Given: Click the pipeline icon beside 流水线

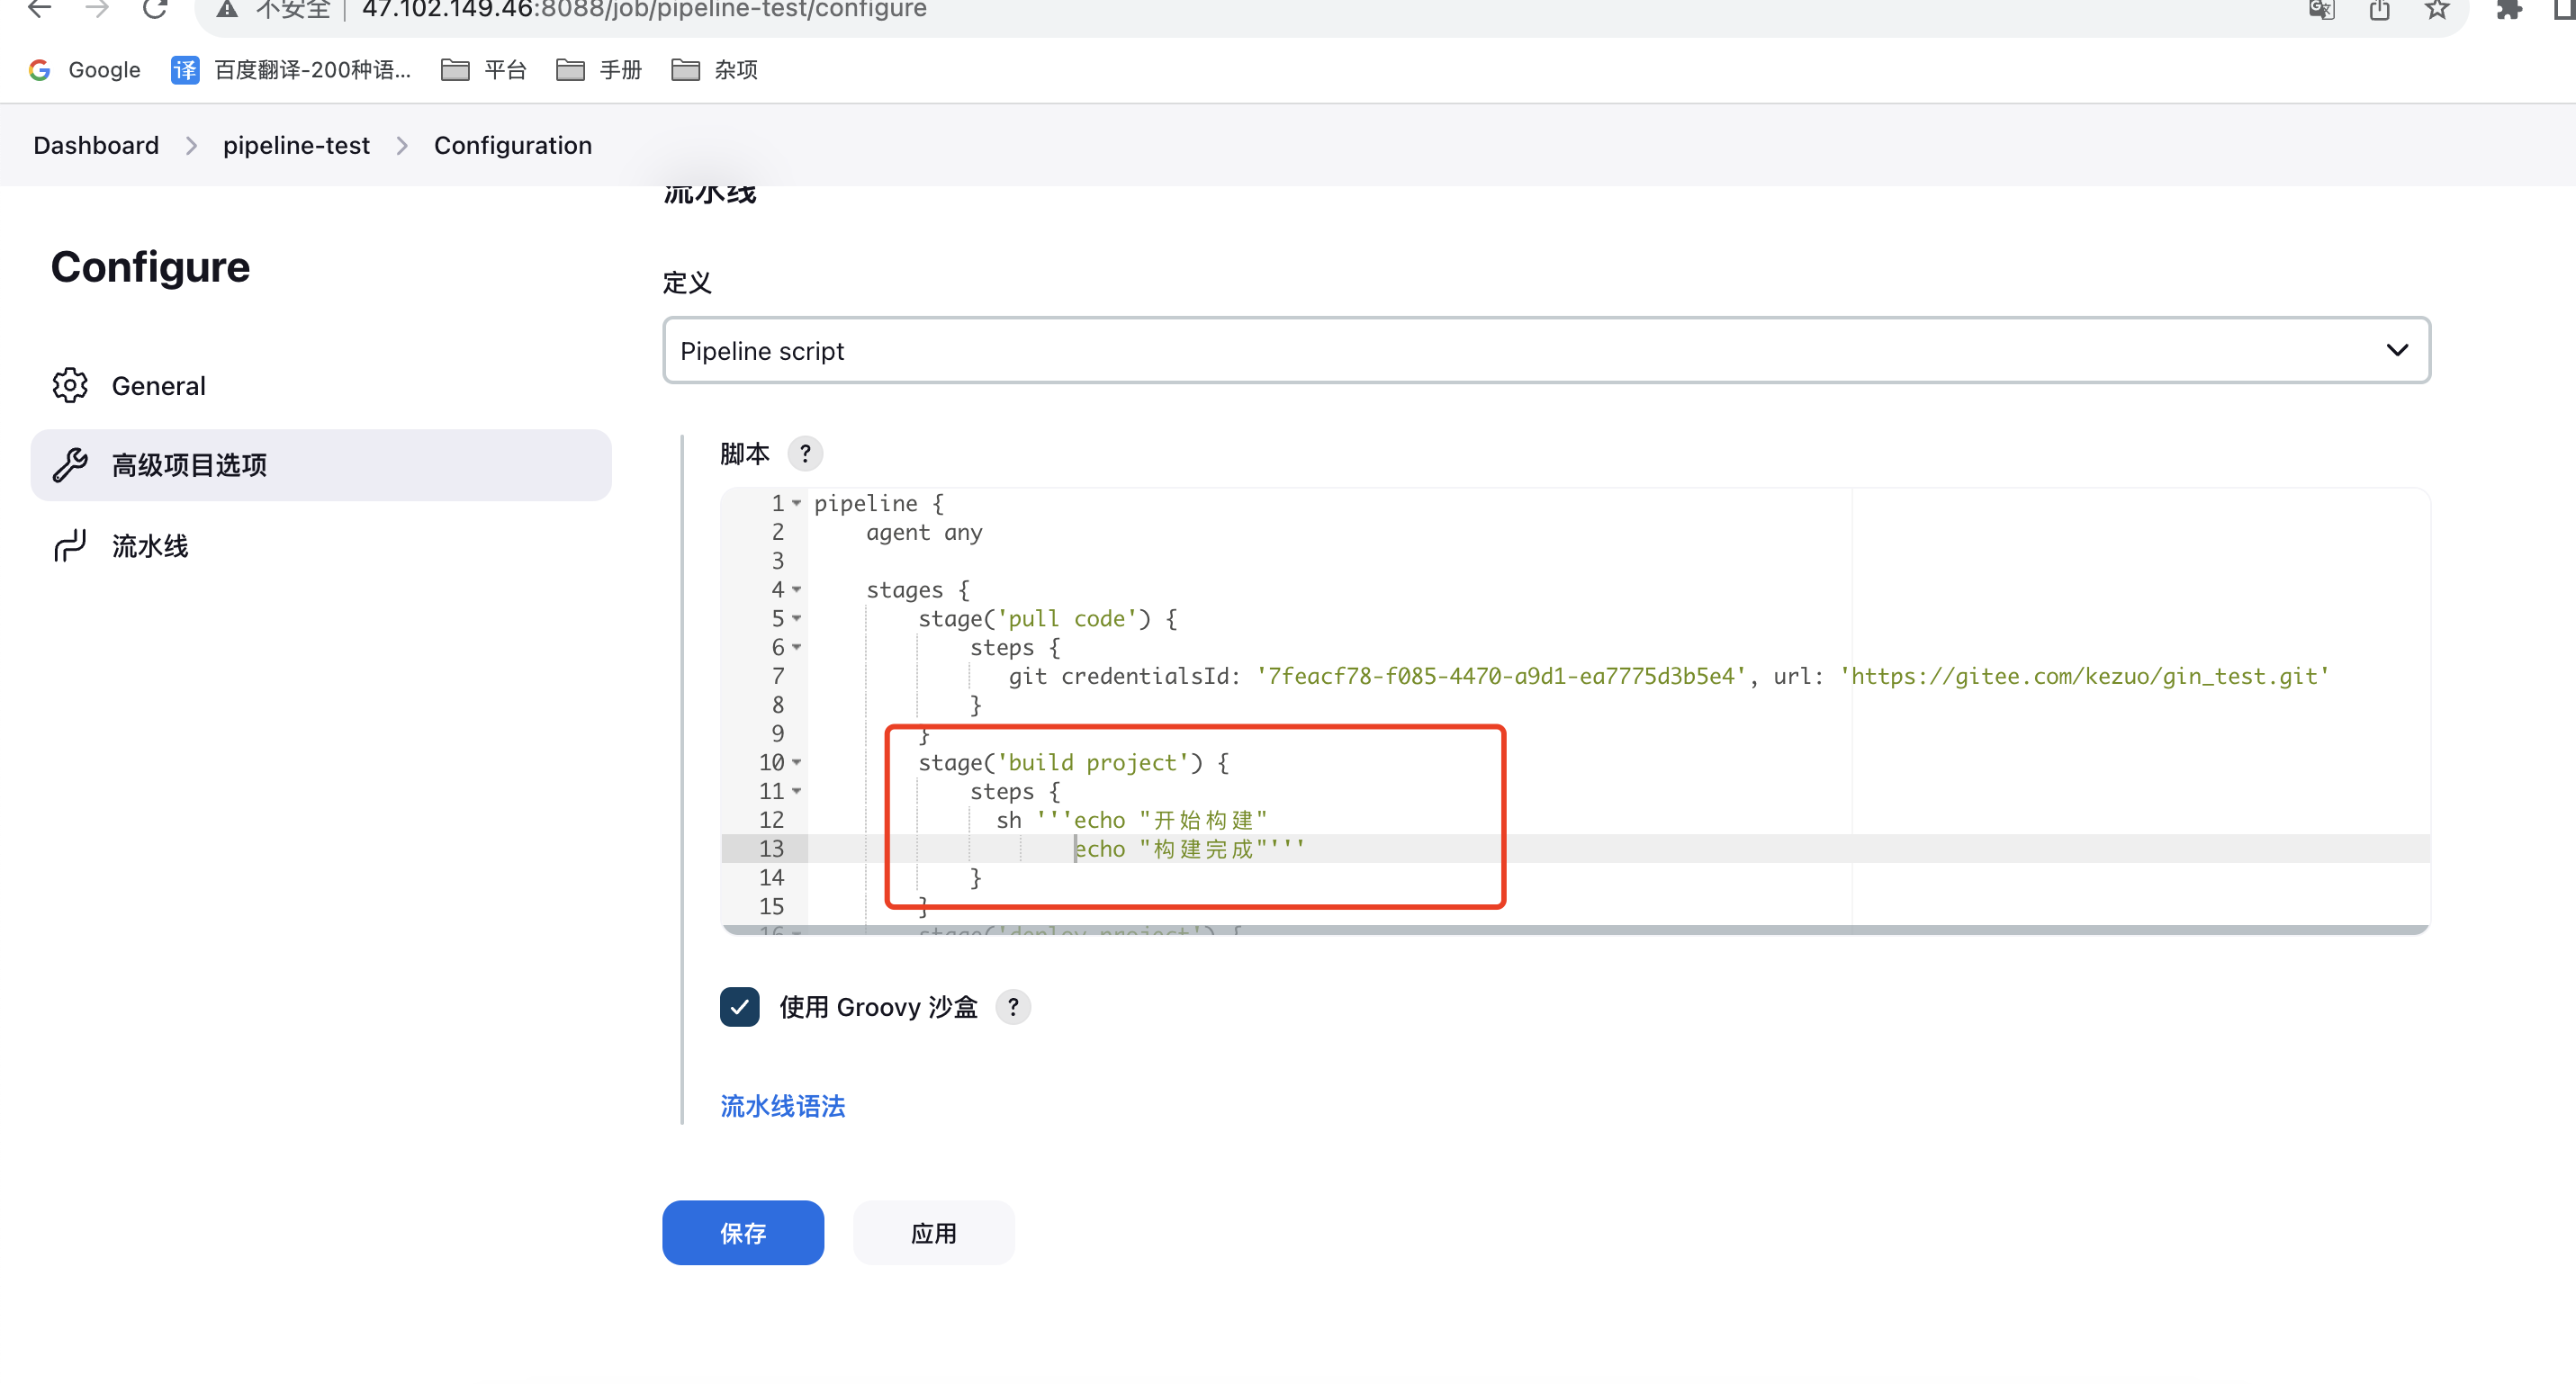Looking at the screenshot, I should [x=70, y=546].
